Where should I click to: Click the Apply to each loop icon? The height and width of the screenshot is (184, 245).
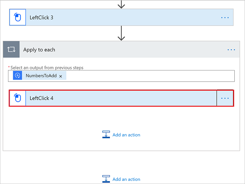[11, 49]
